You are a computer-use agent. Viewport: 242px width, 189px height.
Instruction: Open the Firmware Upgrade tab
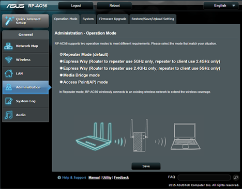pyautogui.click(x=113, y=19)
